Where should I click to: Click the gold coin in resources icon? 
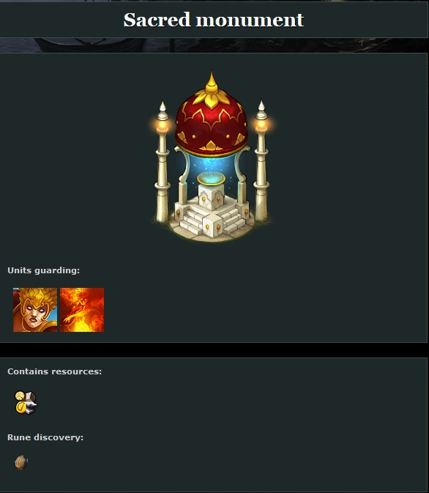click(20, 408)
